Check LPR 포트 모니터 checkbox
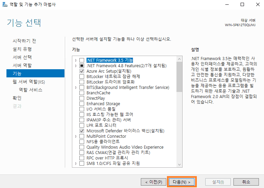 coord(82,125)
